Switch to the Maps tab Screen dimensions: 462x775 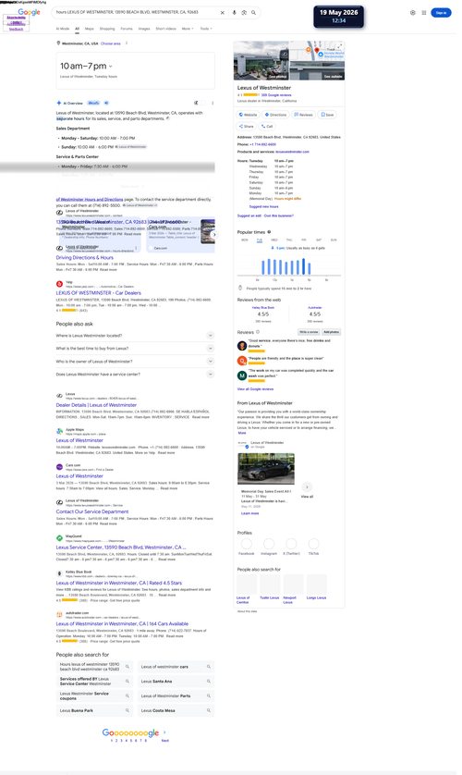[x=90, y=29]
